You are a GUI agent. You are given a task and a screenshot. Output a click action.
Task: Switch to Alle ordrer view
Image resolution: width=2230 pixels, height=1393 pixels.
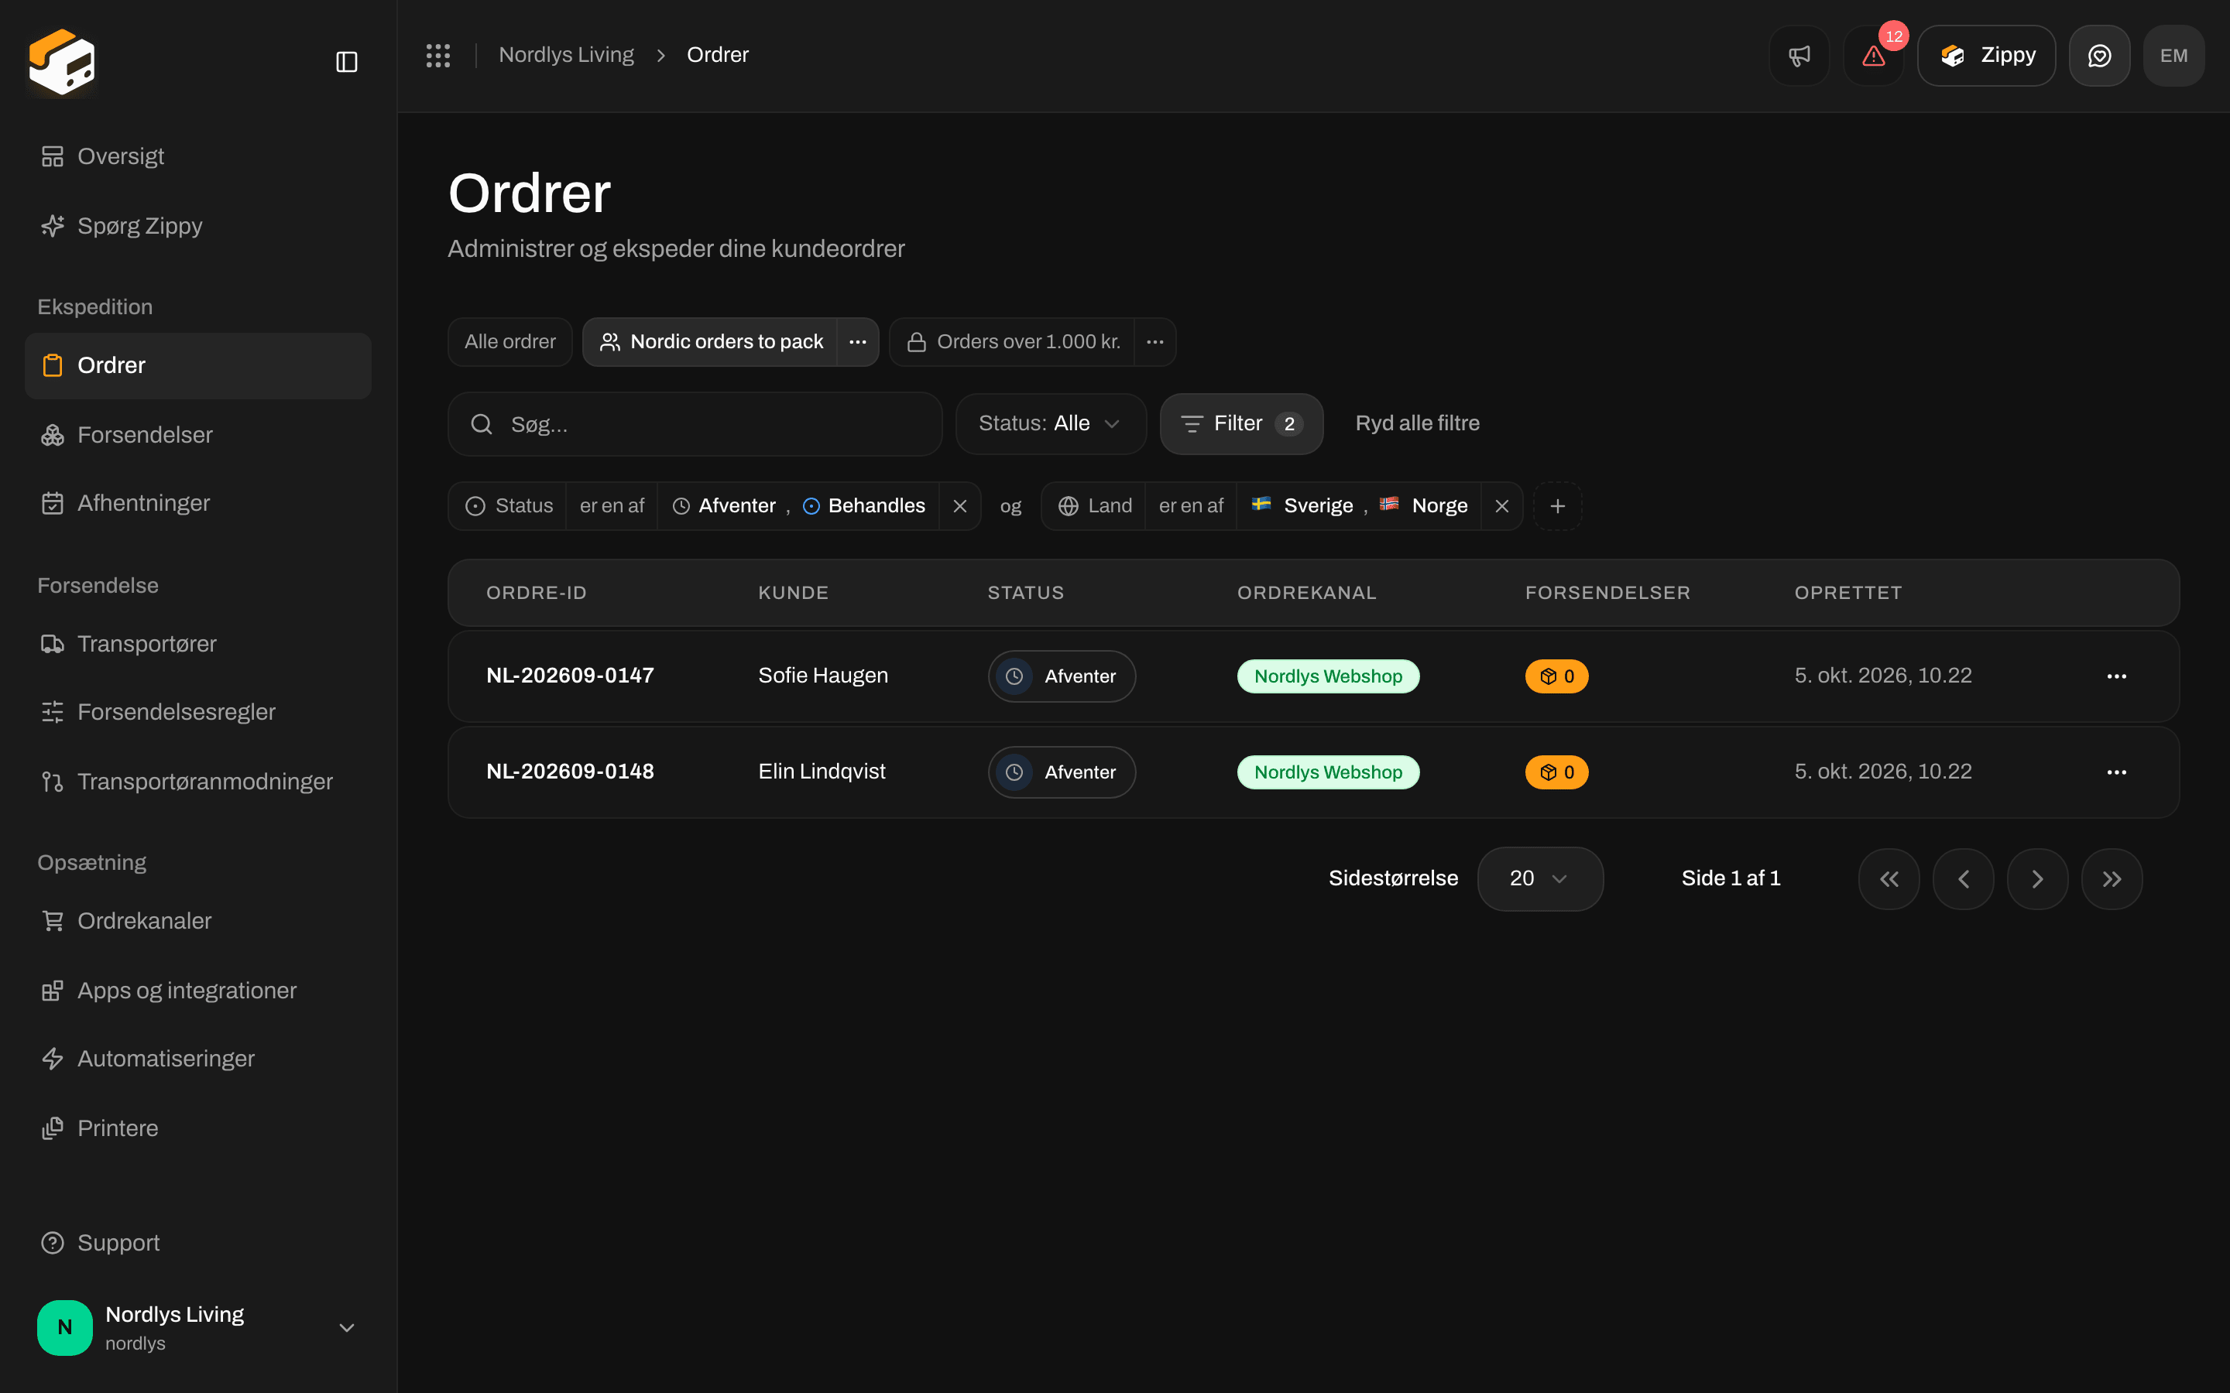click(509, 342)
